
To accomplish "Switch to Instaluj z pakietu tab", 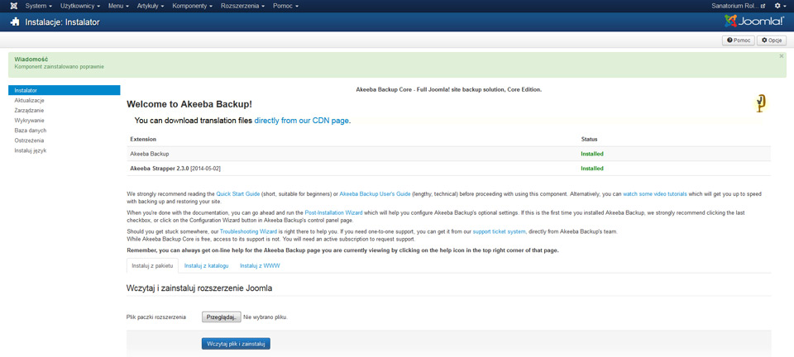I will pos(152,265).
